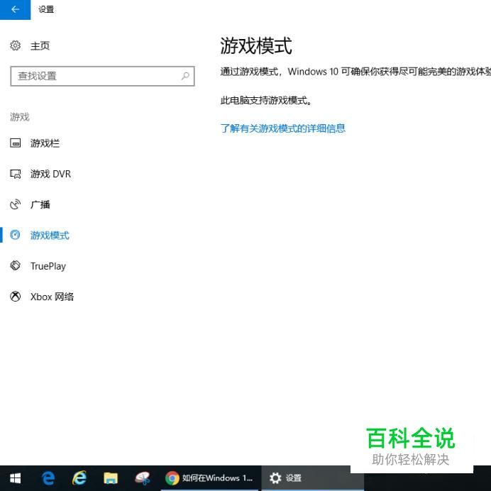
Task: Launch Microsoft Edge from taskbar
Action: tap(48, 478)
